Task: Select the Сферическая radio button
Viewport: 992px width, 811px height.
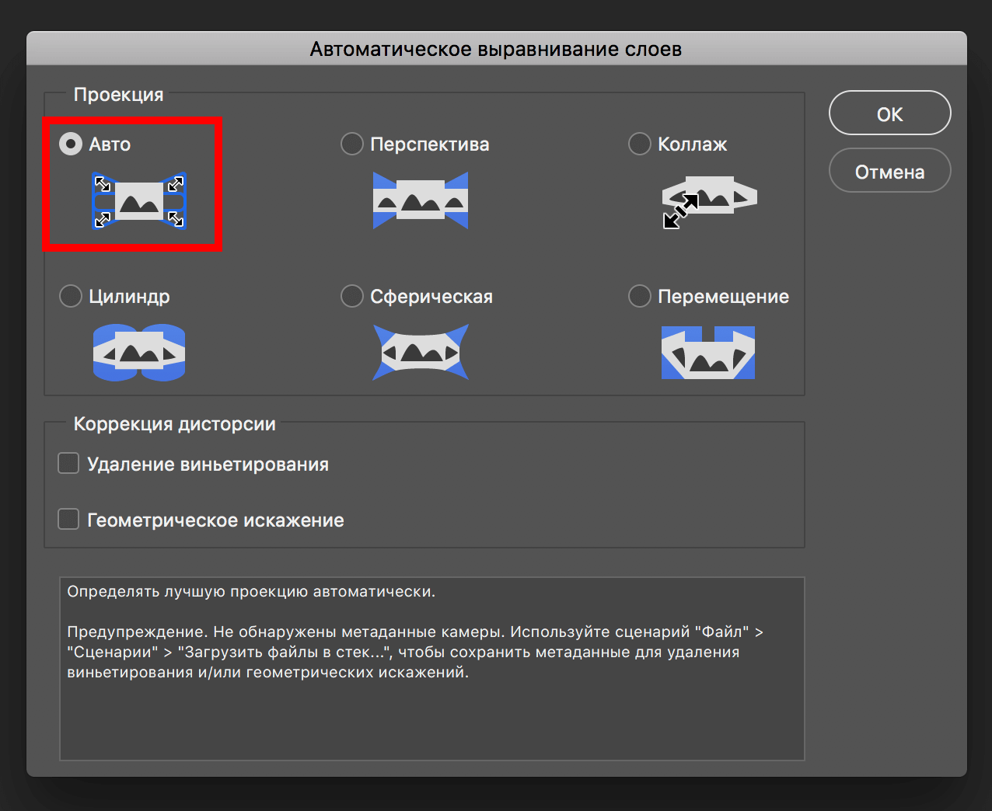Action: click(351, 296)
